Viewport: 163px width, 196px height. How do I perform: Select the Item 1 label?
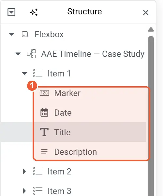(x=59, y=73)
